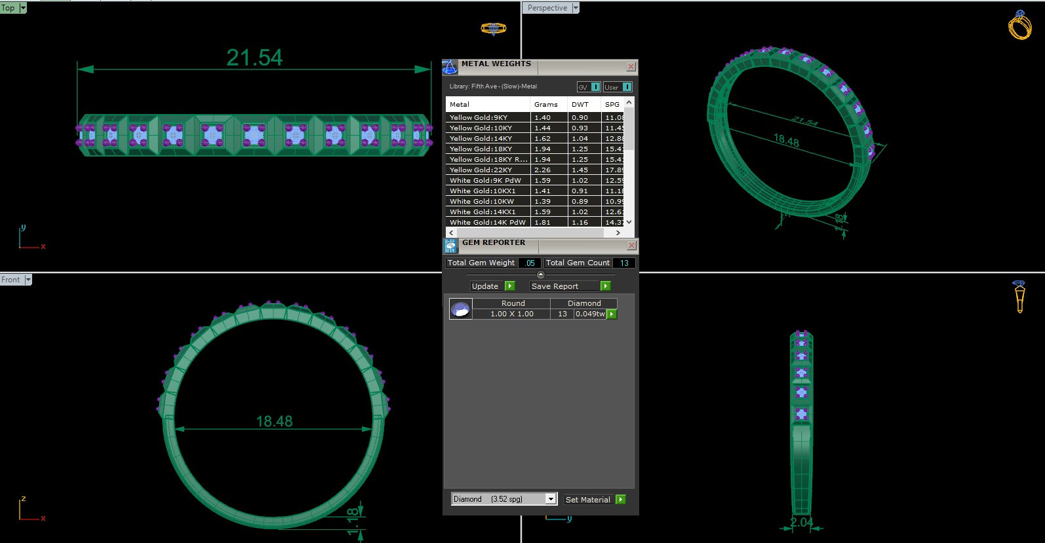The image size is (1045, 543).
Task: Select the 21.54 dimension in Top viewport
Action: click(x=254, y=58)
